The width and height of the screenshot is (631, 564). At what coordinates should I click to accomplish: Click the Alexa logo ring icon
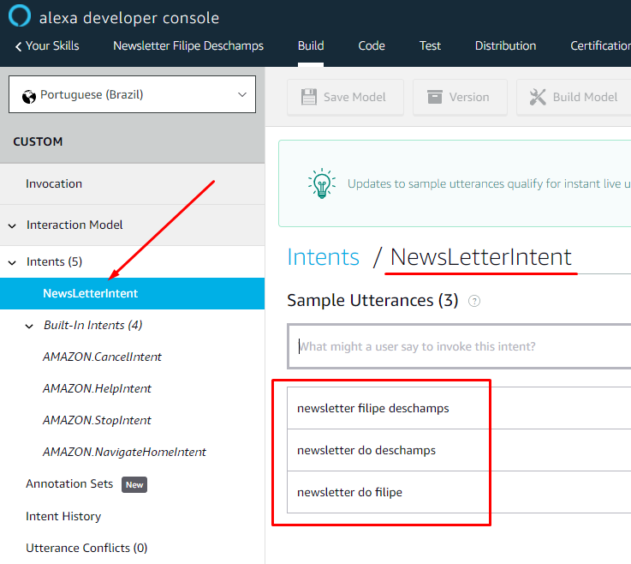pyautogui.click(x=20, y=17)
